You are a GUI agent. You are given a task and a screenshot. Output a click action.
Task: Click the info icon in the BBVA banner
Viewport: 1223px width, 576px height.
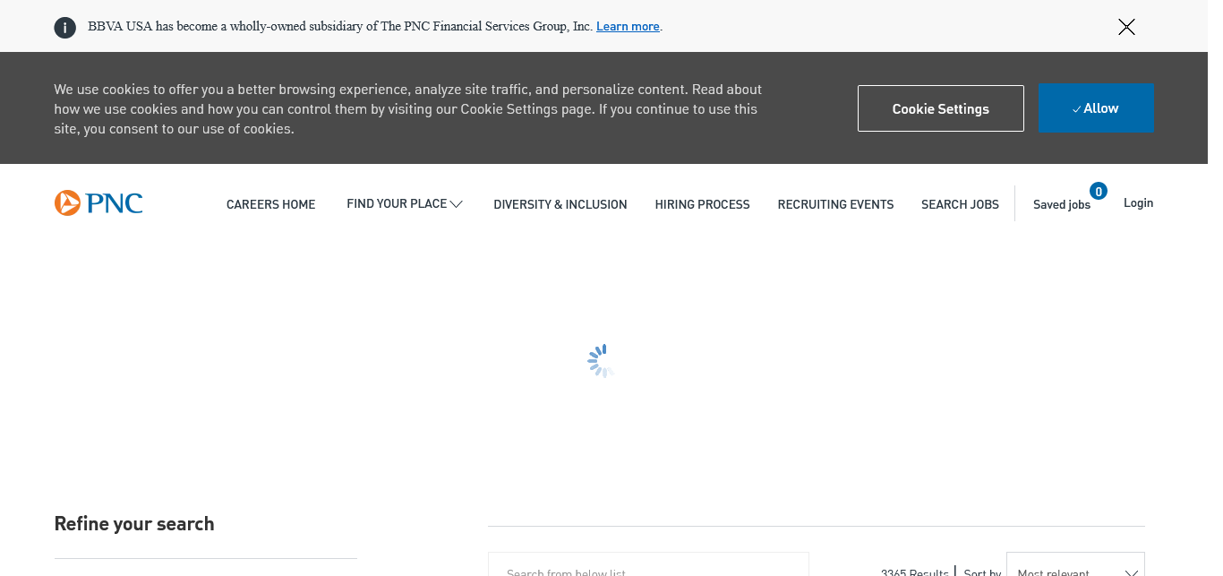(64, 27)
